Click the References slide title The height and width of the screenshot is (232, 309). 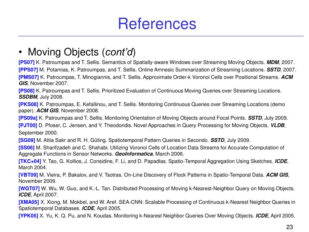click(x=157, y=24)
